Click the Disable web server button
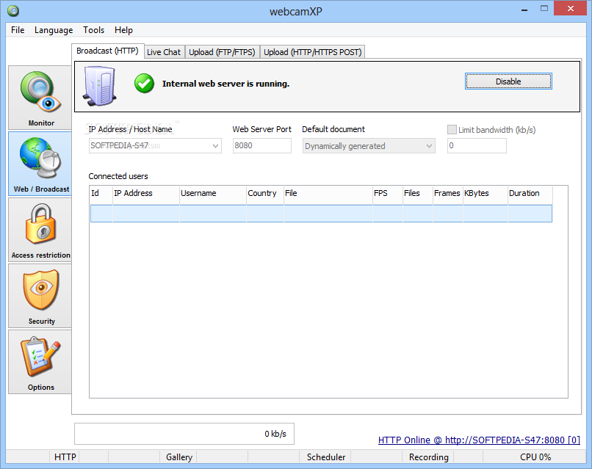The width and height of the screenshot is (592, 469). pyautogui.click(x=508, y=81)
